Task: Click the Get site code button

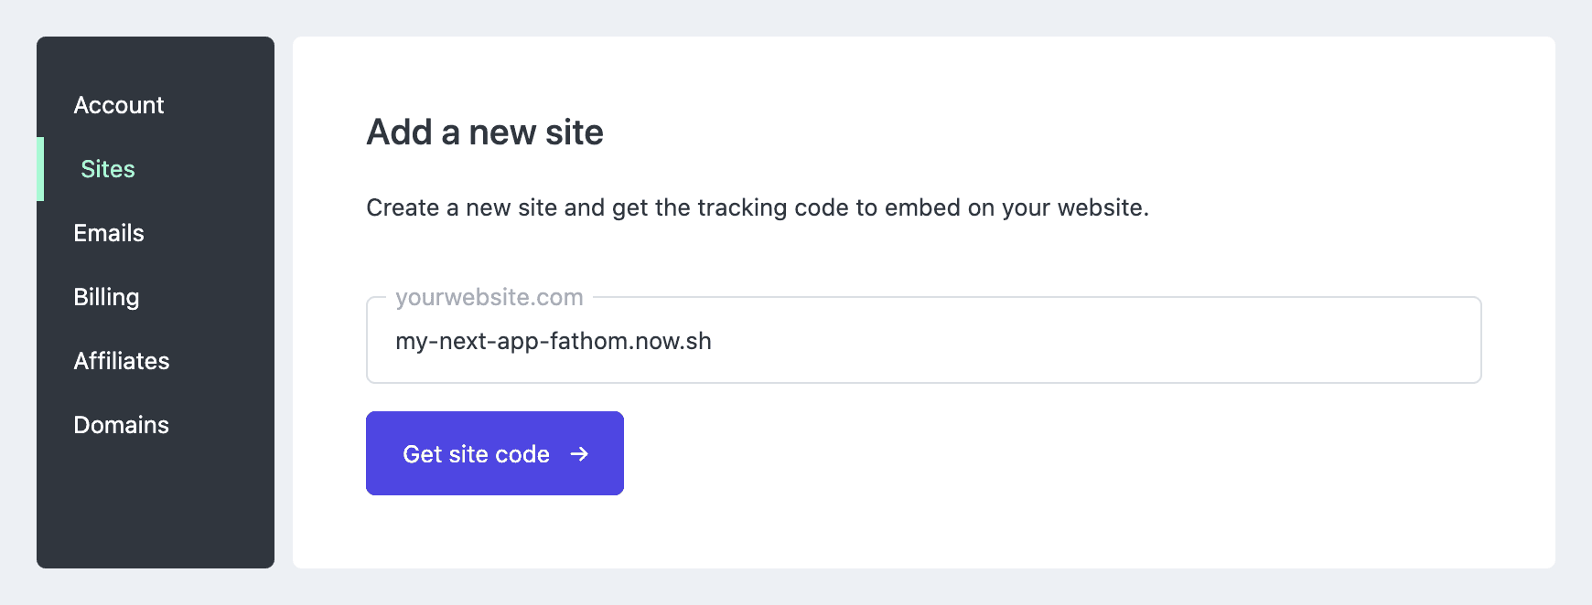Action: tap(494, 453)
